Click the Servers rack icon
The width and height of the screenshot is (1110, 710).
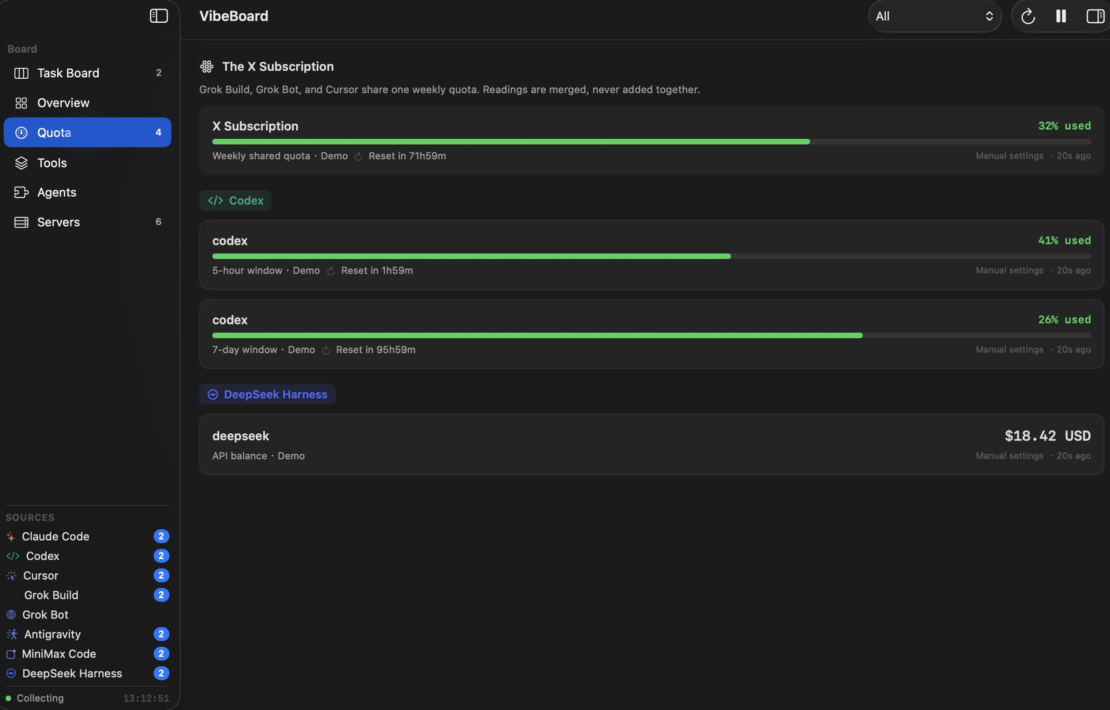tap(21, 222)
